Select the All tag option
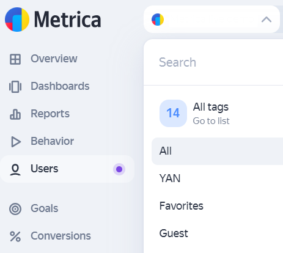The image size is (283, 253). tap(217, 151)
